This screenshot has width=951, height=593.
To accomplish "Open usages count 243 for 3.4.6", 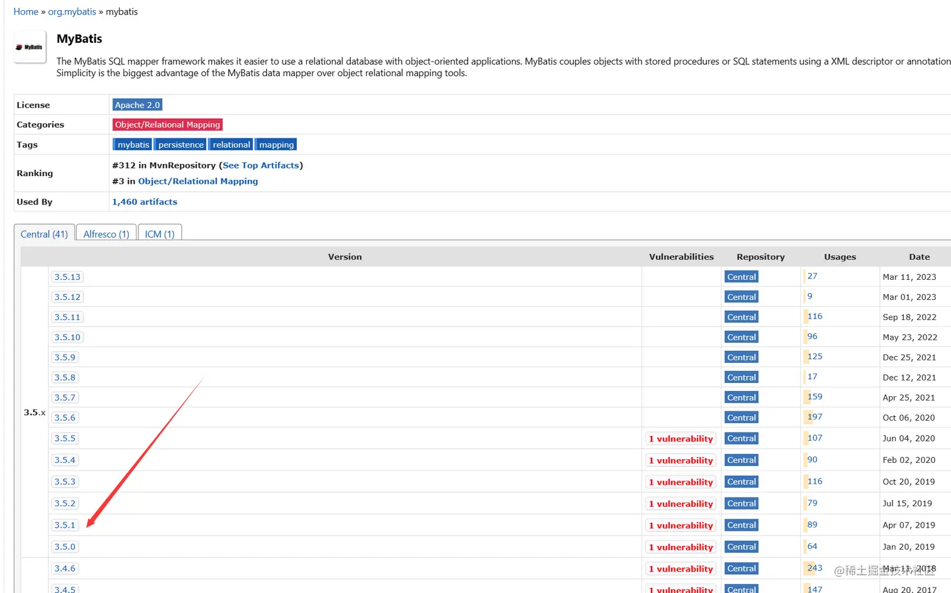I will [815, 568].
